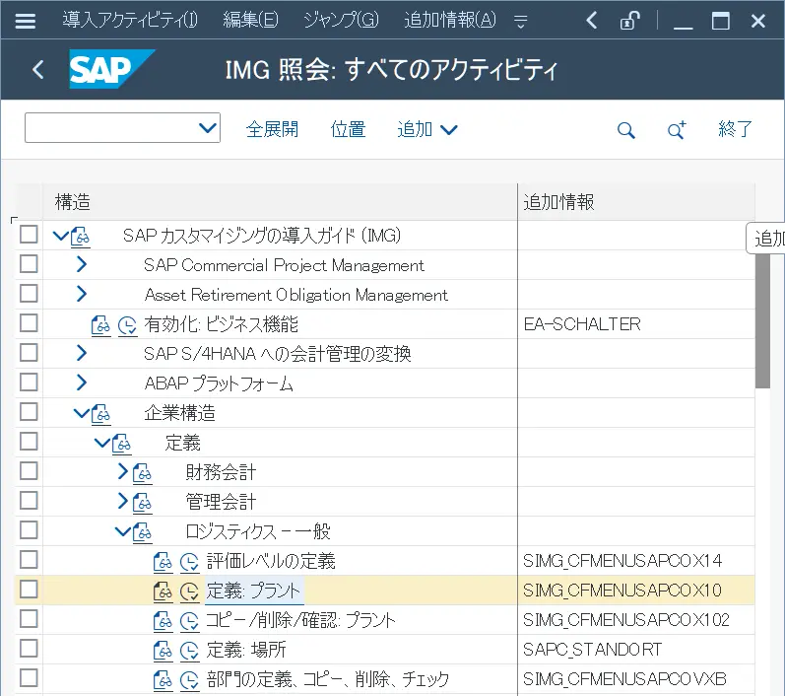This screenshot has width=785, height=696.
Task: Execute activity icon for 部門の定義、コピー、削除、チェック
Action: coord(189,680)
